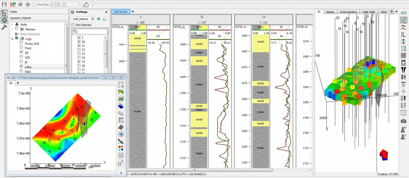The image size is (409, 178).
Task: Click the camera screenshot icon in right toolbar
Action: coord(404,121)
